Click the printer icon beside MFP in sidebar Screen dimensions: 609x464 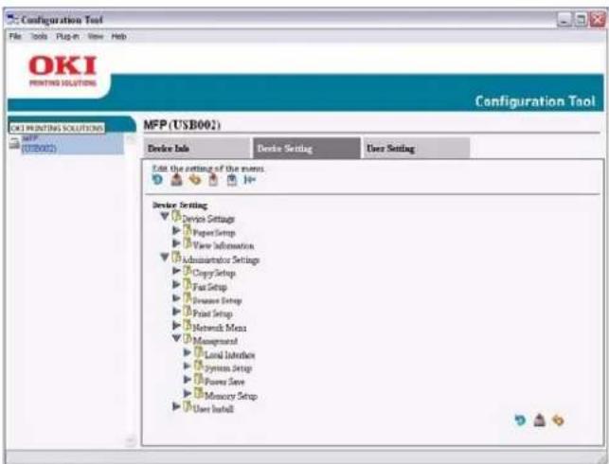click(x=14, y=143)
